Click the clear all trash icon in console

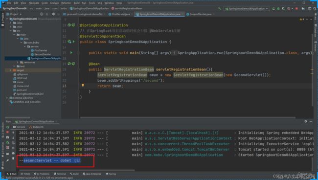coord(13,158)
